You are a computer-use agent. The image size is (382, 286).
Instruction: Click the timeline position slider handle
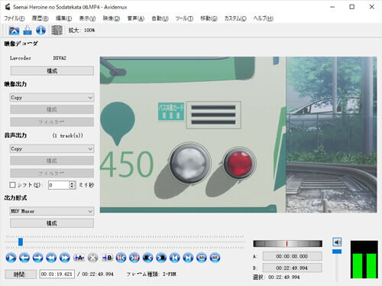[21, 242]
